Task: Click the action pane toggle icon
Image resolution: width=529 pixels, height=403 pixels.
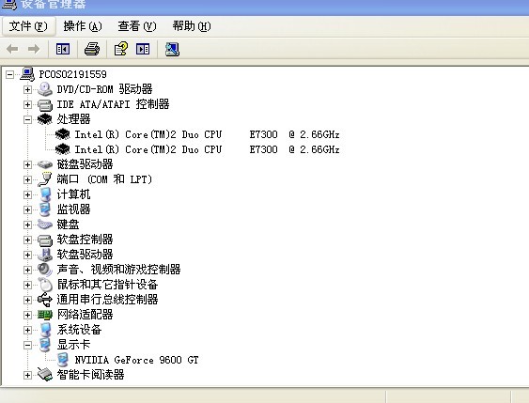Action: click(x=143, y=49)
